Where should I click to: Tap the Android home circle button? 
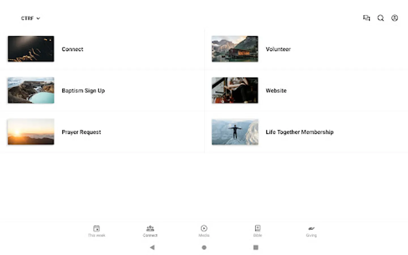point(204,247)
